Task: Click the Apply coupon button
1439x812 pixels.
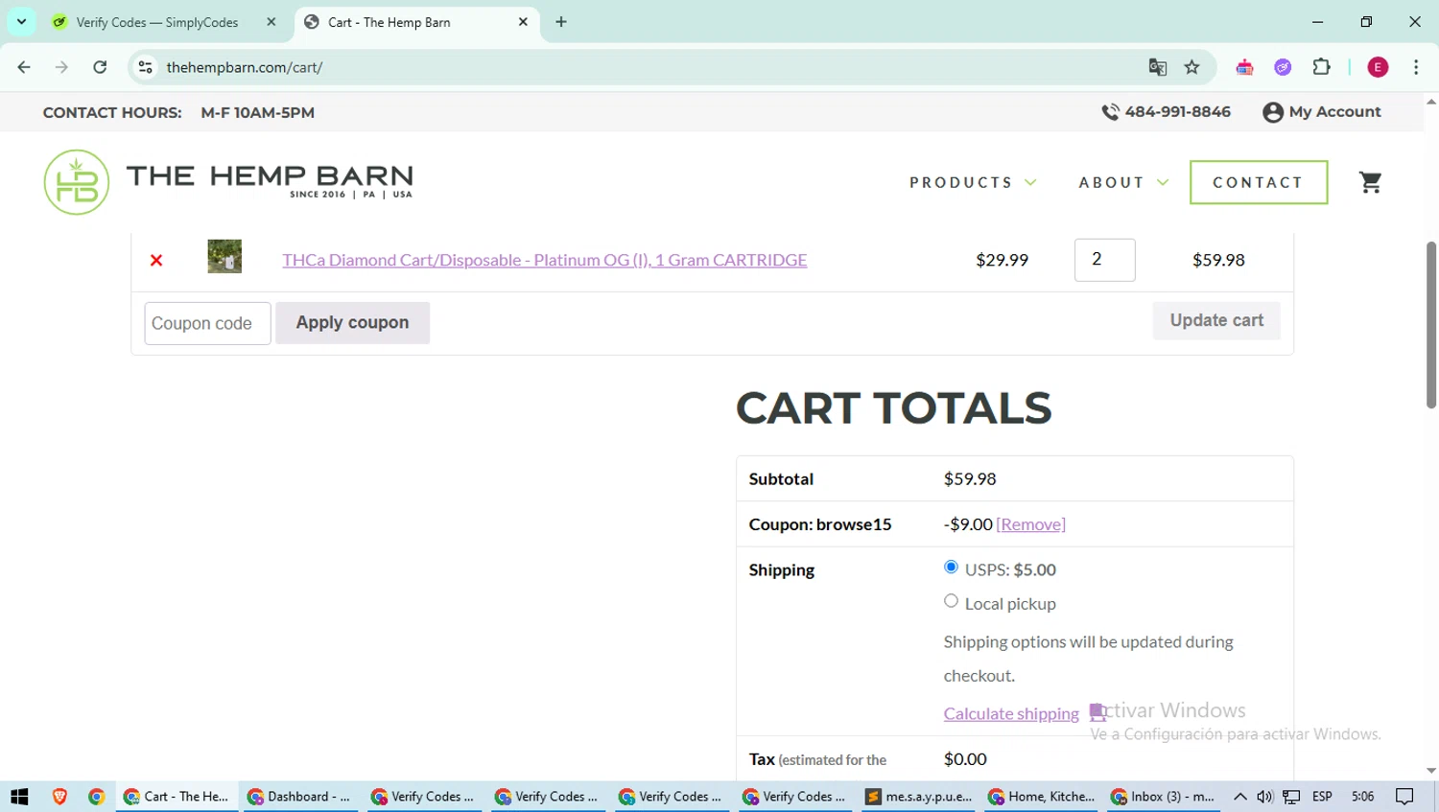Action: pos(352,323)
